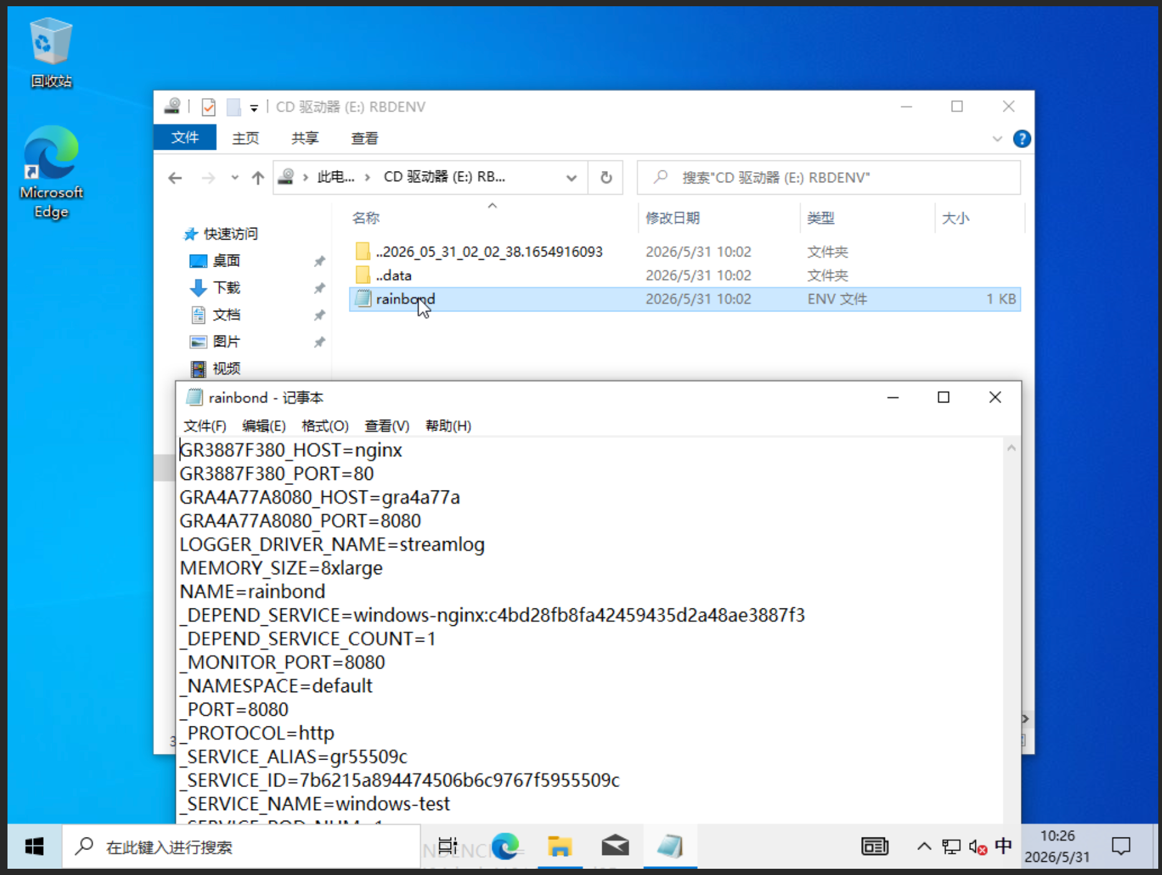
Task: Select the ..data folder row
Action: (x=685, y=275)
